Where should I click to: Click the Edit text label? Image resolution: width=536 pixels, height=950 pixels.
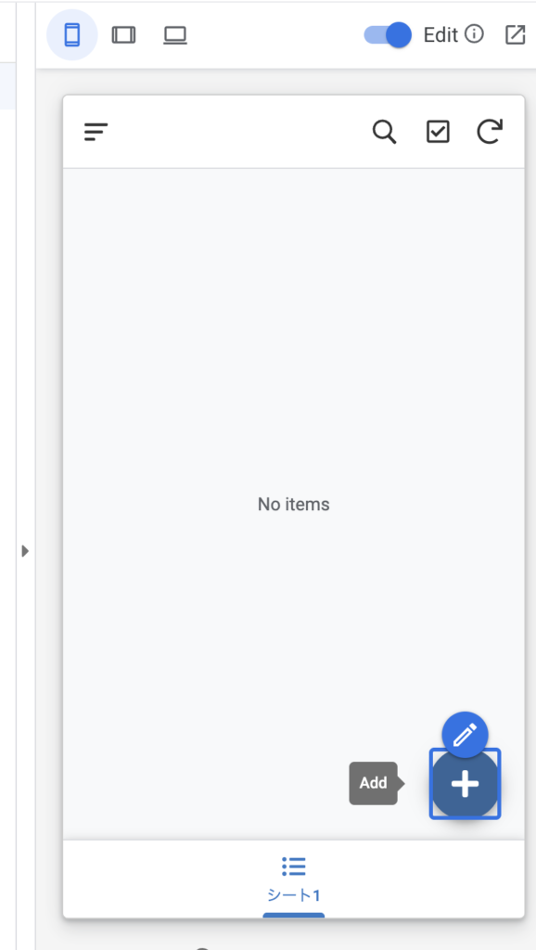(x=440, y=35)
